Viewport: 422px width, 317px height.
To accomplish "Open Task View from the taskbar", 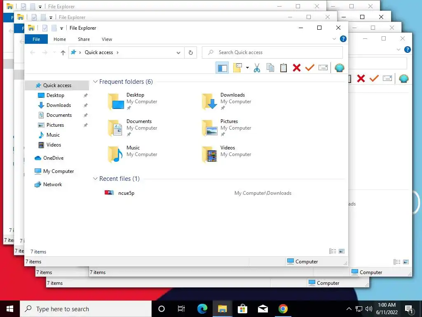I will tap(181, 309).
